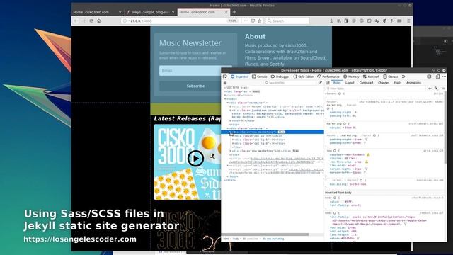This screenshot has width=453, height=255.
Task: Click the white color swatch for body color
Action: pos(343,201)
